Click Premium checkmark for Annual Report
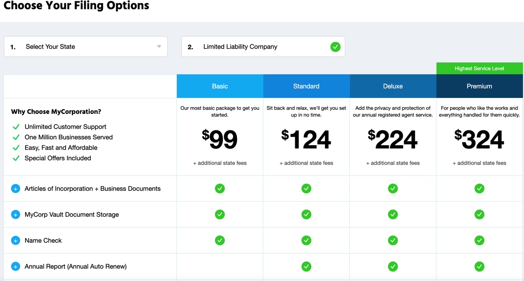Image resolution: width=524 pixels, height=281 pixels. click(479, 266)
